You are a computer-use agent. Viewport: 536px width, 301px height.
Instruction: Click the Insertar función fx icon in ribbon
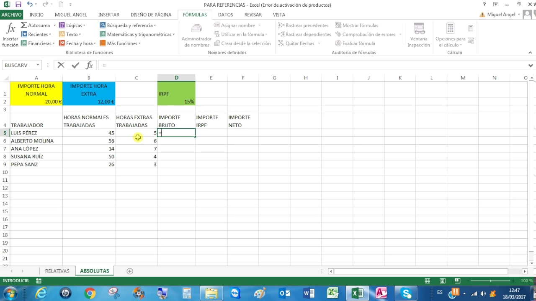(x=11, y=29)
